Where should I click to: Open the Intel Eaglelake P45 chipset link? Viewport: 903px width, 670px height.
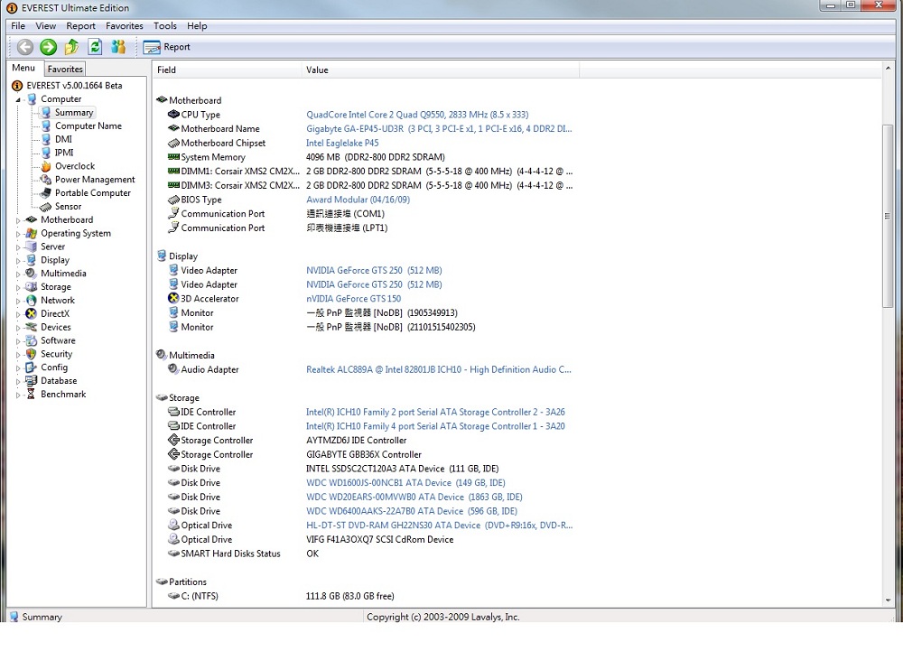[x=341, y=143]
